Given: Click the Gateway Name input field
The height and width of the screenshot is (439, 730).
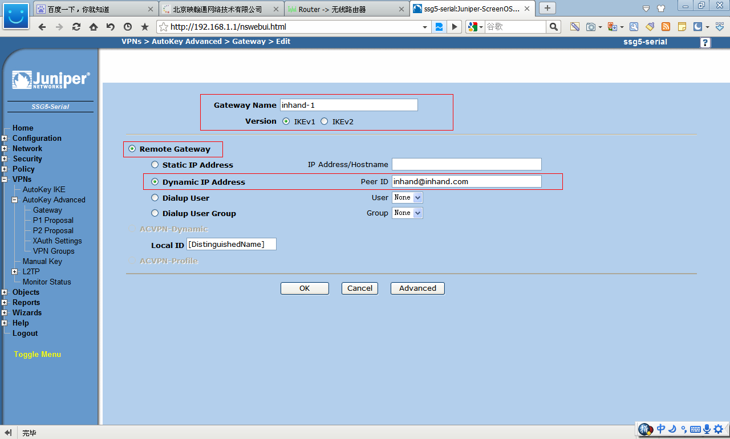Looking at the screenshot, I should pyautogui.click(x=348, y=105).
